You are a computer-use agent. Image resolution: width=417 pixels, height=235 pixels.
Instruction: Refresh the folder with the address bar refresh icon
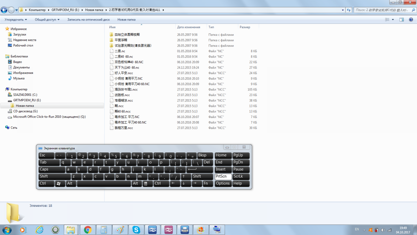coord(350,10)
